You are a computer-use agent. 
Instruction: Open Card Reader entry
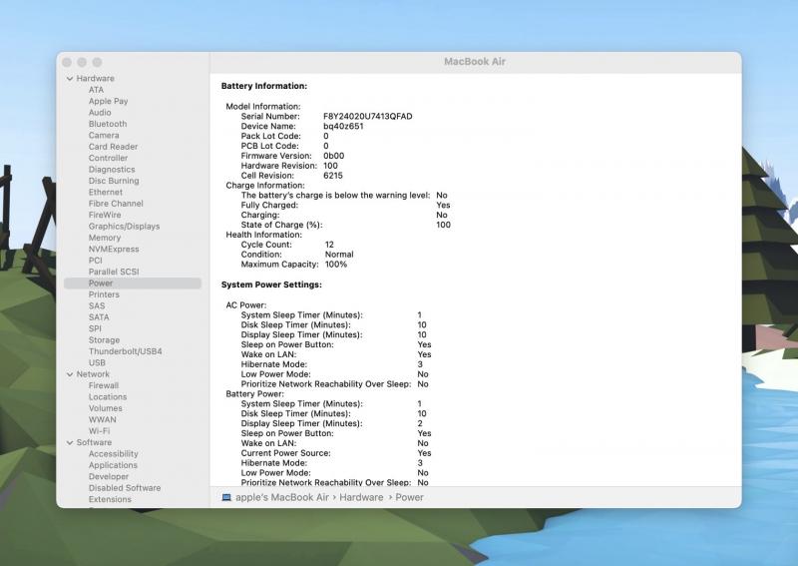pos(113,147)
